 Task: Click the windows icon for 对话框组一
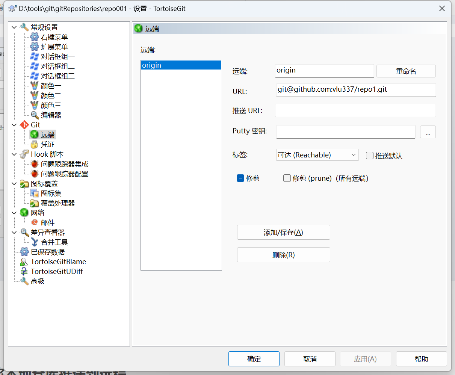click(x=35, y=56)
